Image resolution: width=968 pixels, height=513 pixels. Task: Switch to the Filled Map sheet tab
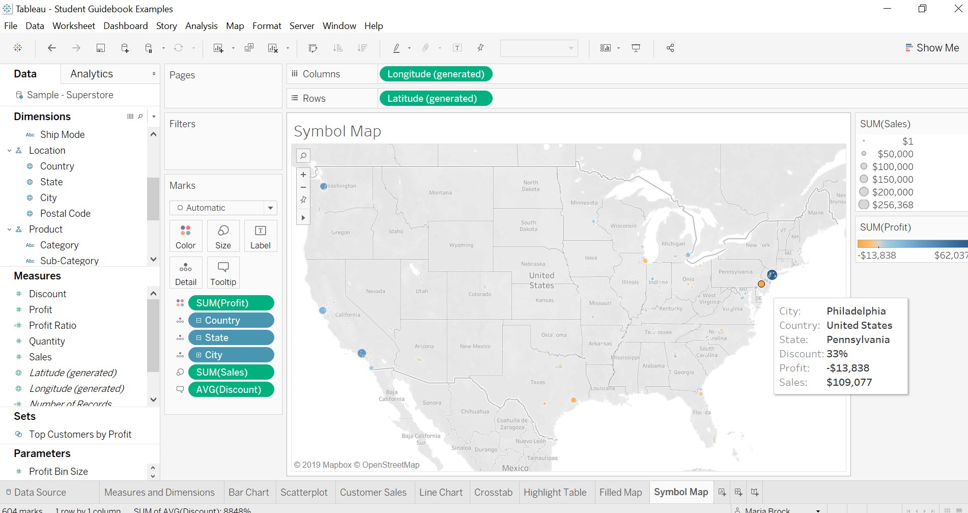click(x=621, y=492)
